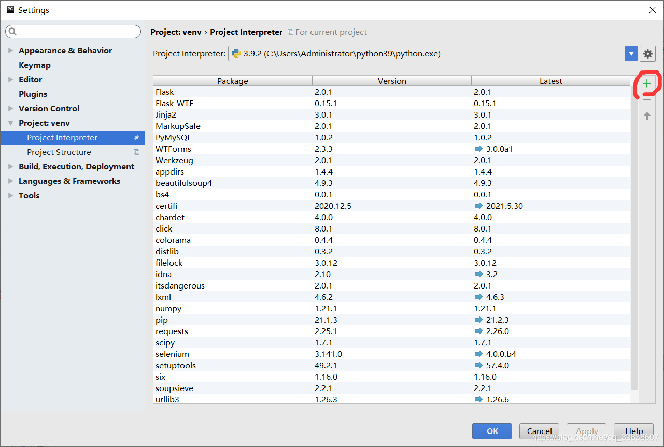Viewport: 664px width, 447px height.
Task: Click the update arrow icon for requests
Action: coord(478,331)
